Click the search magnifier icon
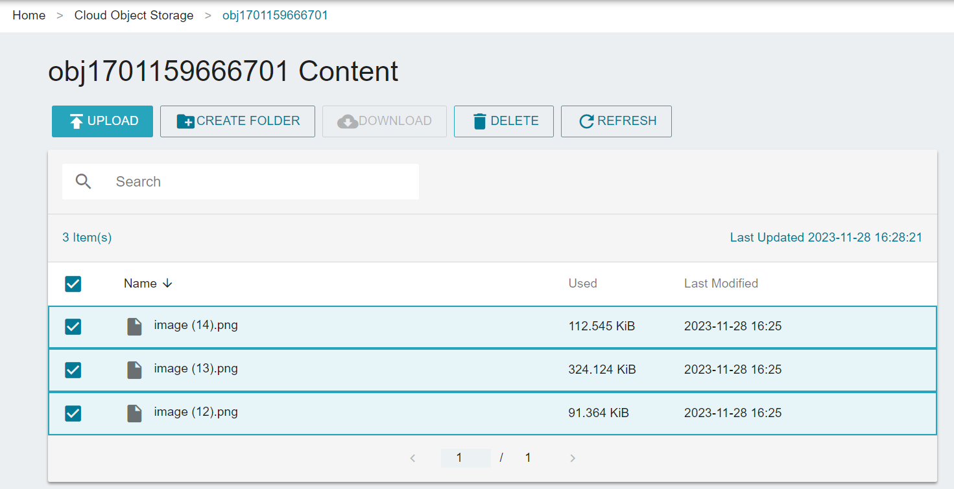Viewport: 954px width, 489px height. tap(83, 181)
